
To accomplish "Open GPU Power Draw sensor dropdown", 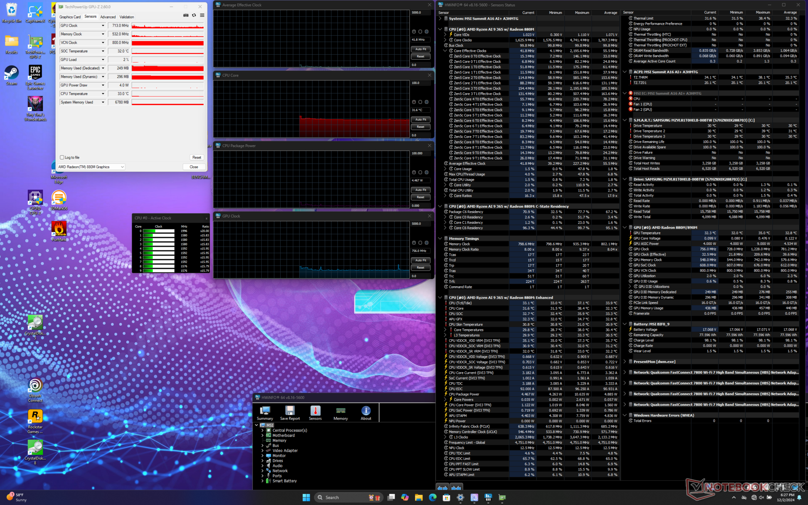I will click(103, 85).
